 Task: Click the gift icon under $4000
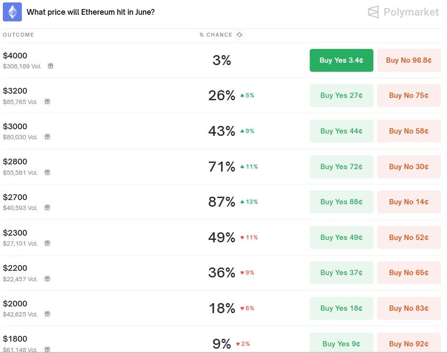coord(51,66)
